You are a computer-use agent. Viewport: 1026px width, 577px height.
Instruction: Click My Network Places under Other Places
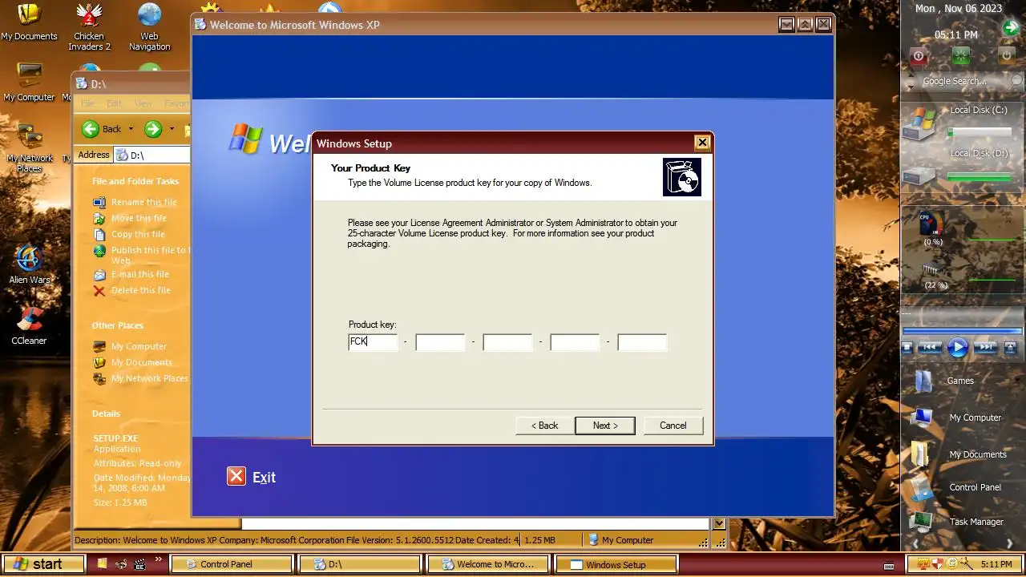tap(150, 378)
